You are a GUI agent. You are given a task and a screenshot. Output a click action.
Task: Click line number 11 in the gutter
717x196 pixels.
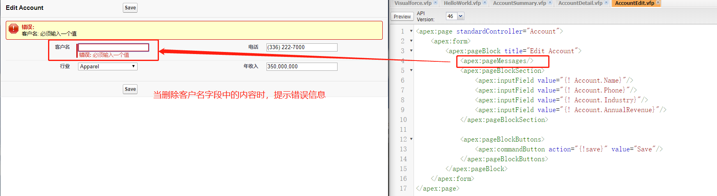pyautogui.click(x=403, y=130)
